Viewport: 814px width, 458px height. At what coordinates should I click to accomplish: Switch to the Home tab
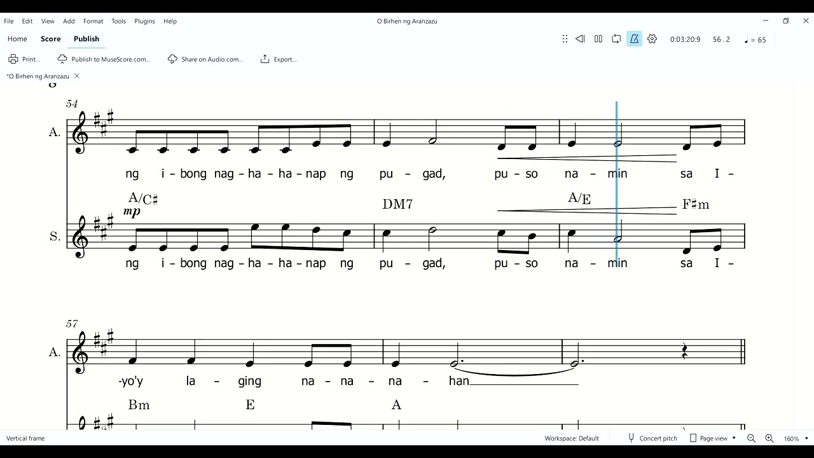pos(17,39)
